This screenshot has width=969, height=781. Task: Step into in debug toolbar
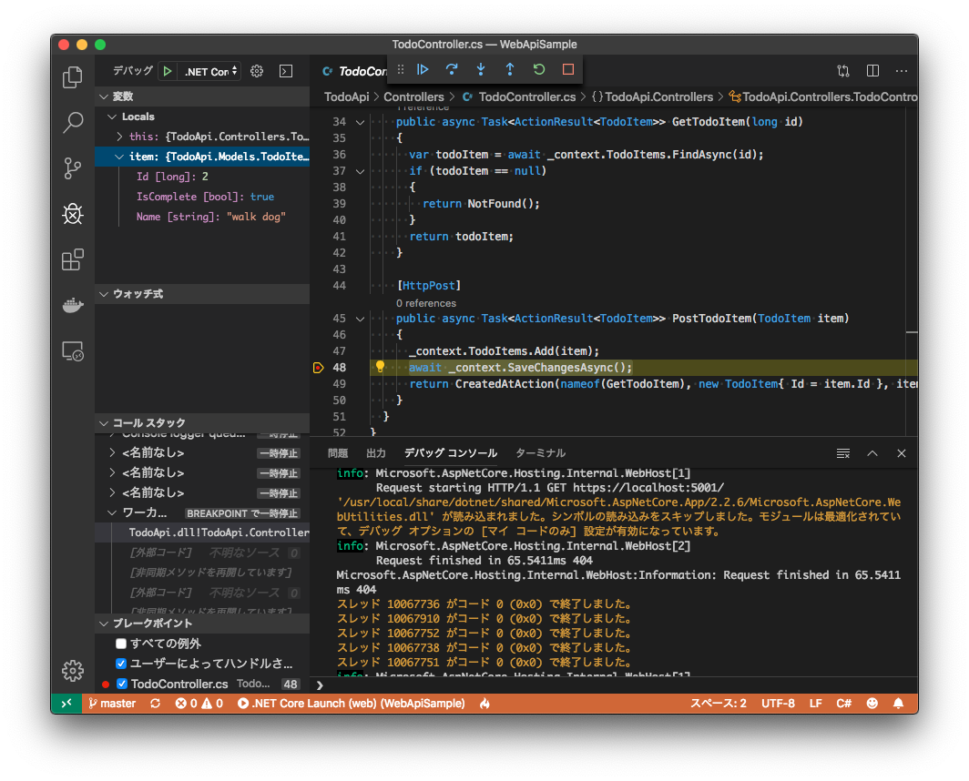[x=481, y=69]
